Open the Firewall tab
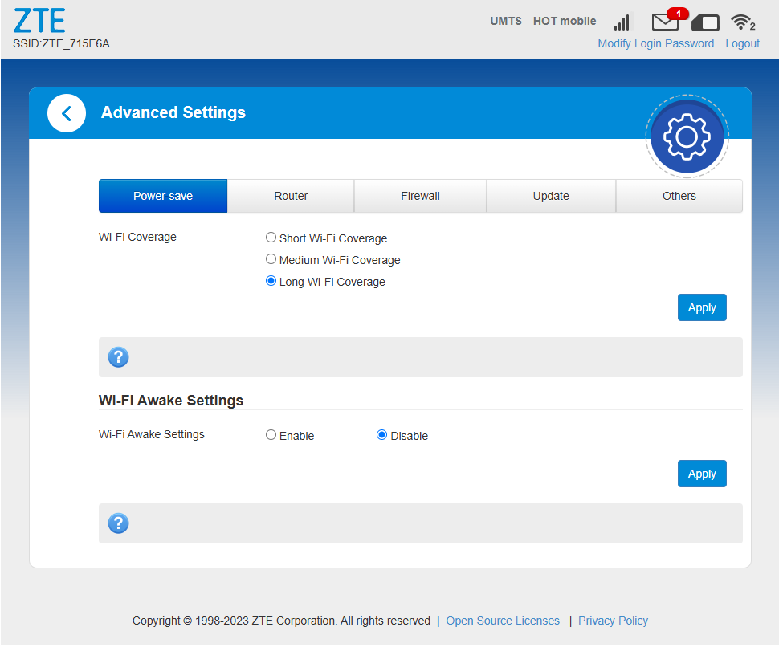The height and width of the screenshot is (647, 779). point(420,196)
